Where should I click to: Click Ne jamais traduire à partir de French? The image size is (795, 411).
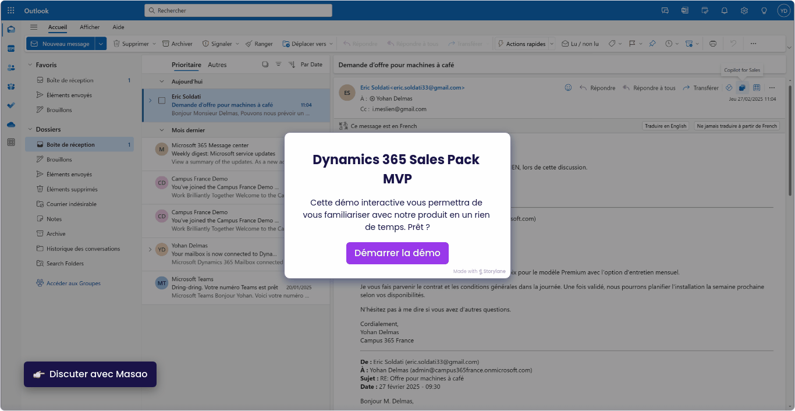[737, 126]
